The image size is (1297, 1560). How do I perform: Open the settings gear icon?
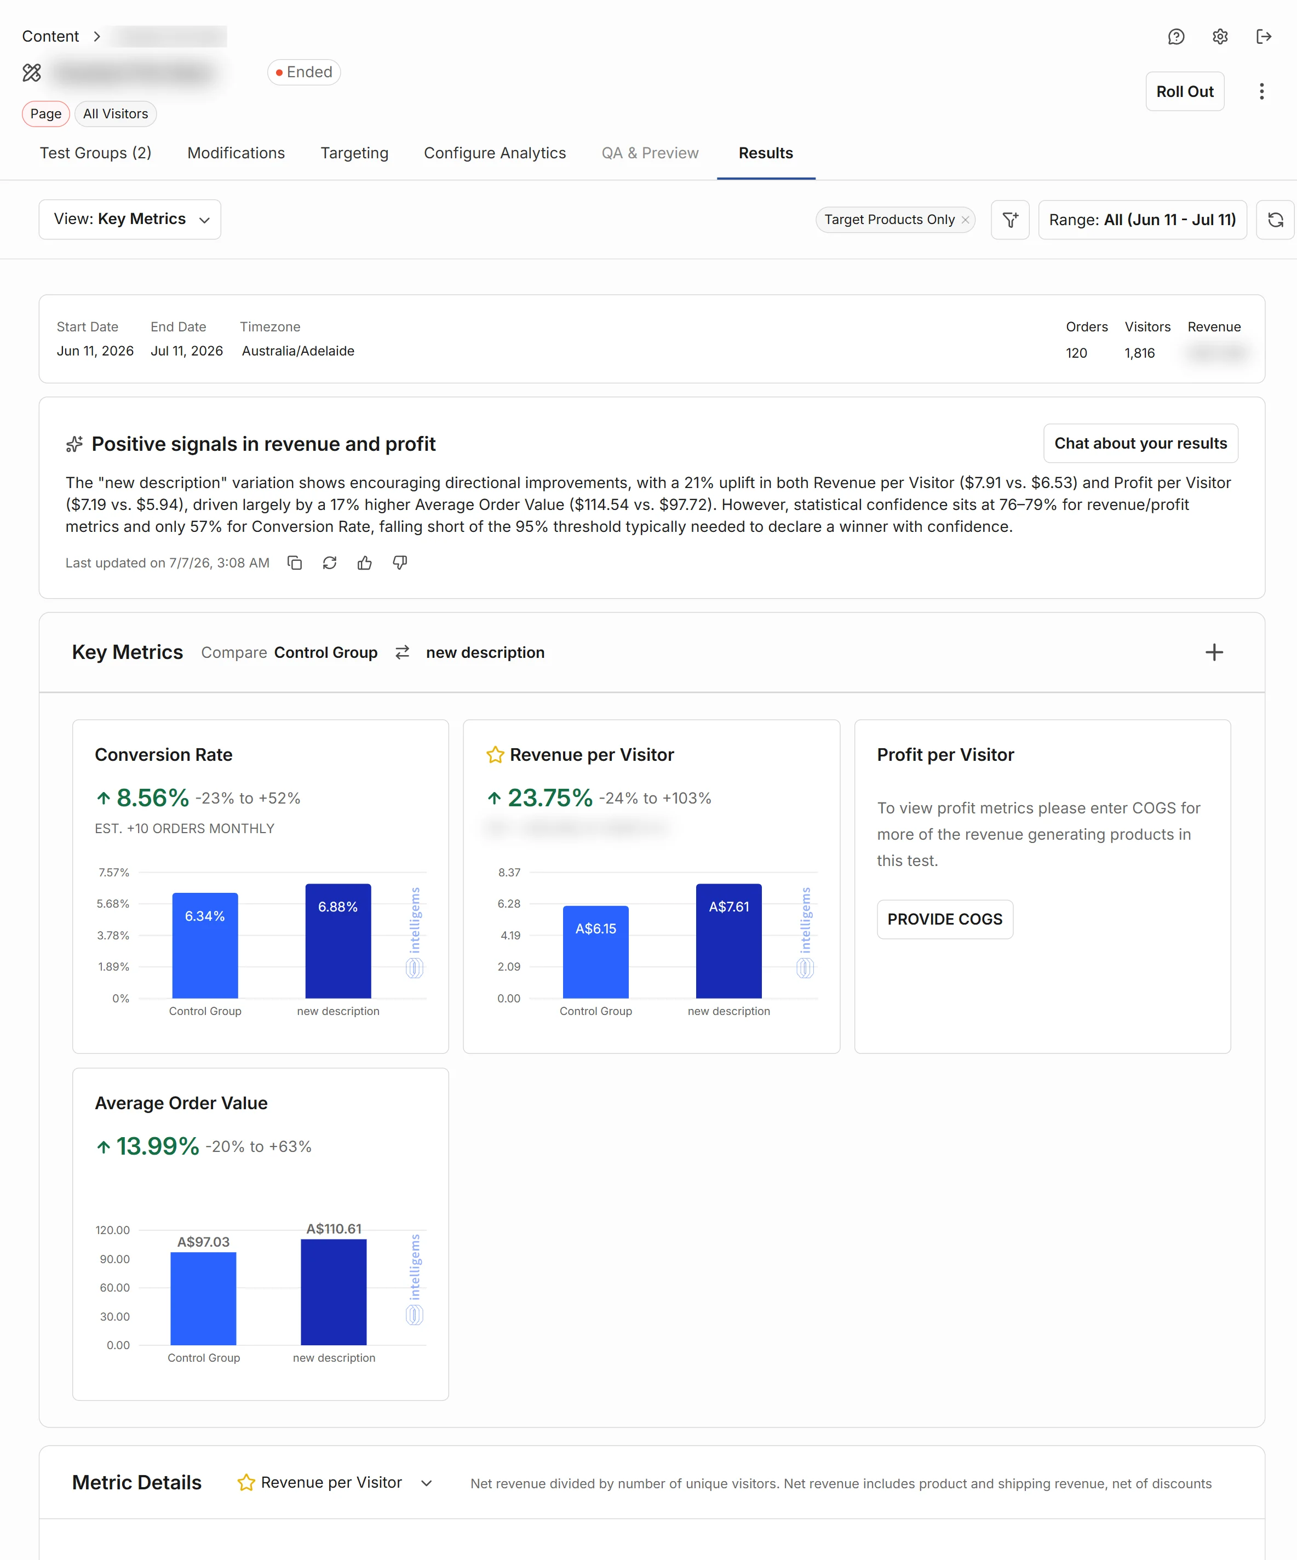coord(1220,36)
